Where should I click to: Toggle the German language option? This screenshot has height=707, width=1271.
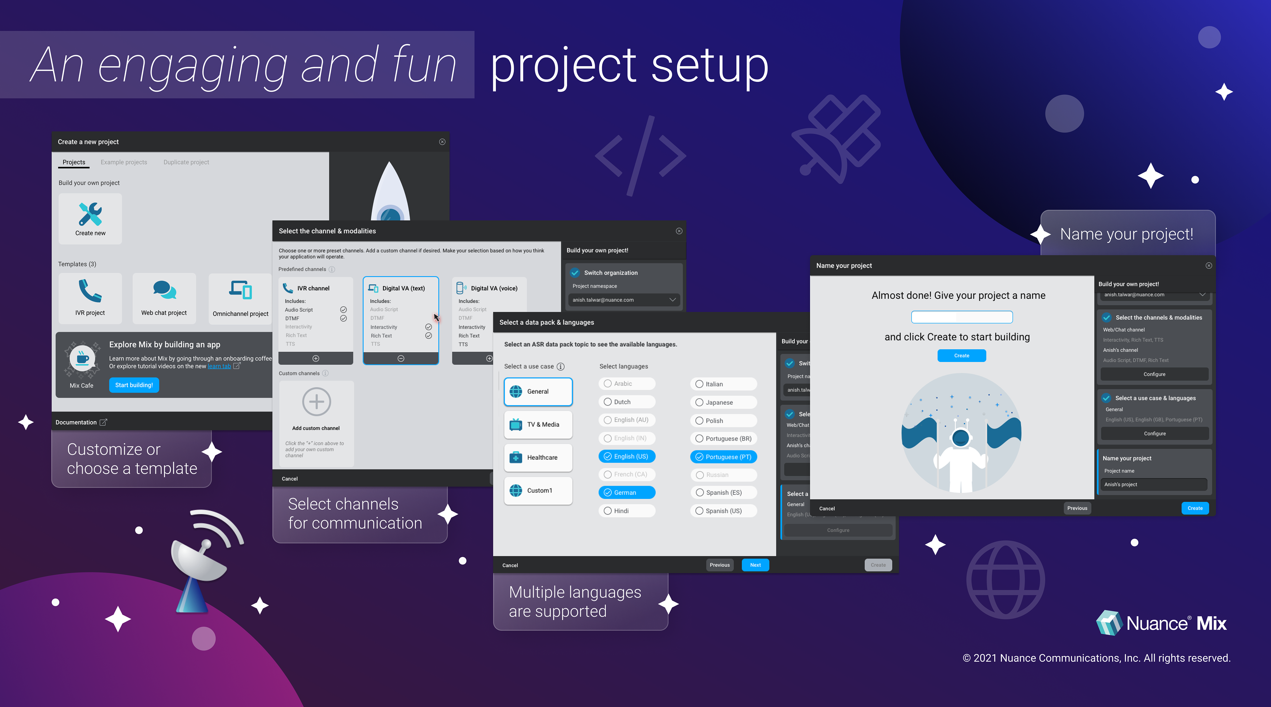click(x=627, y=492)
